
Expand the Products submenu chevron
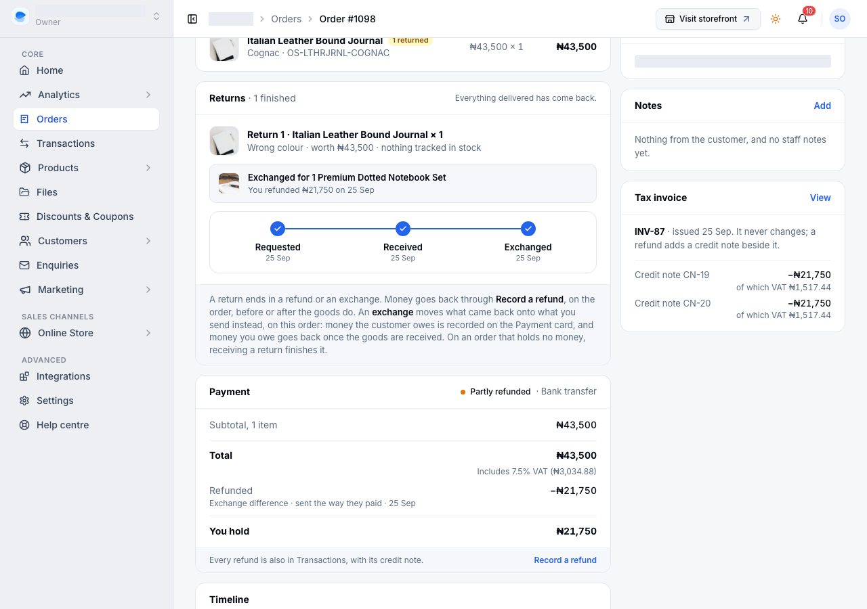(x=148, y=168)
